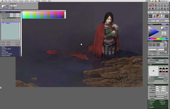The image size is (170, 109).
Task: Collapse the Water section
Action: click(148, 58)
